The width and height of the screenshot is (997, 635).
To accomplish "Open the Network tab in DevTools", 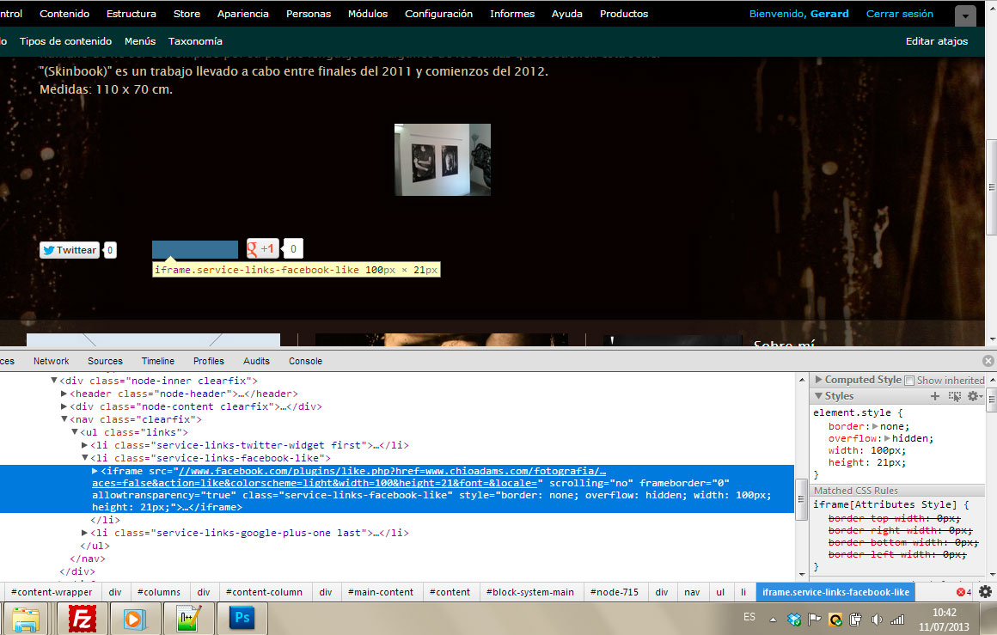I will [52, 361].
